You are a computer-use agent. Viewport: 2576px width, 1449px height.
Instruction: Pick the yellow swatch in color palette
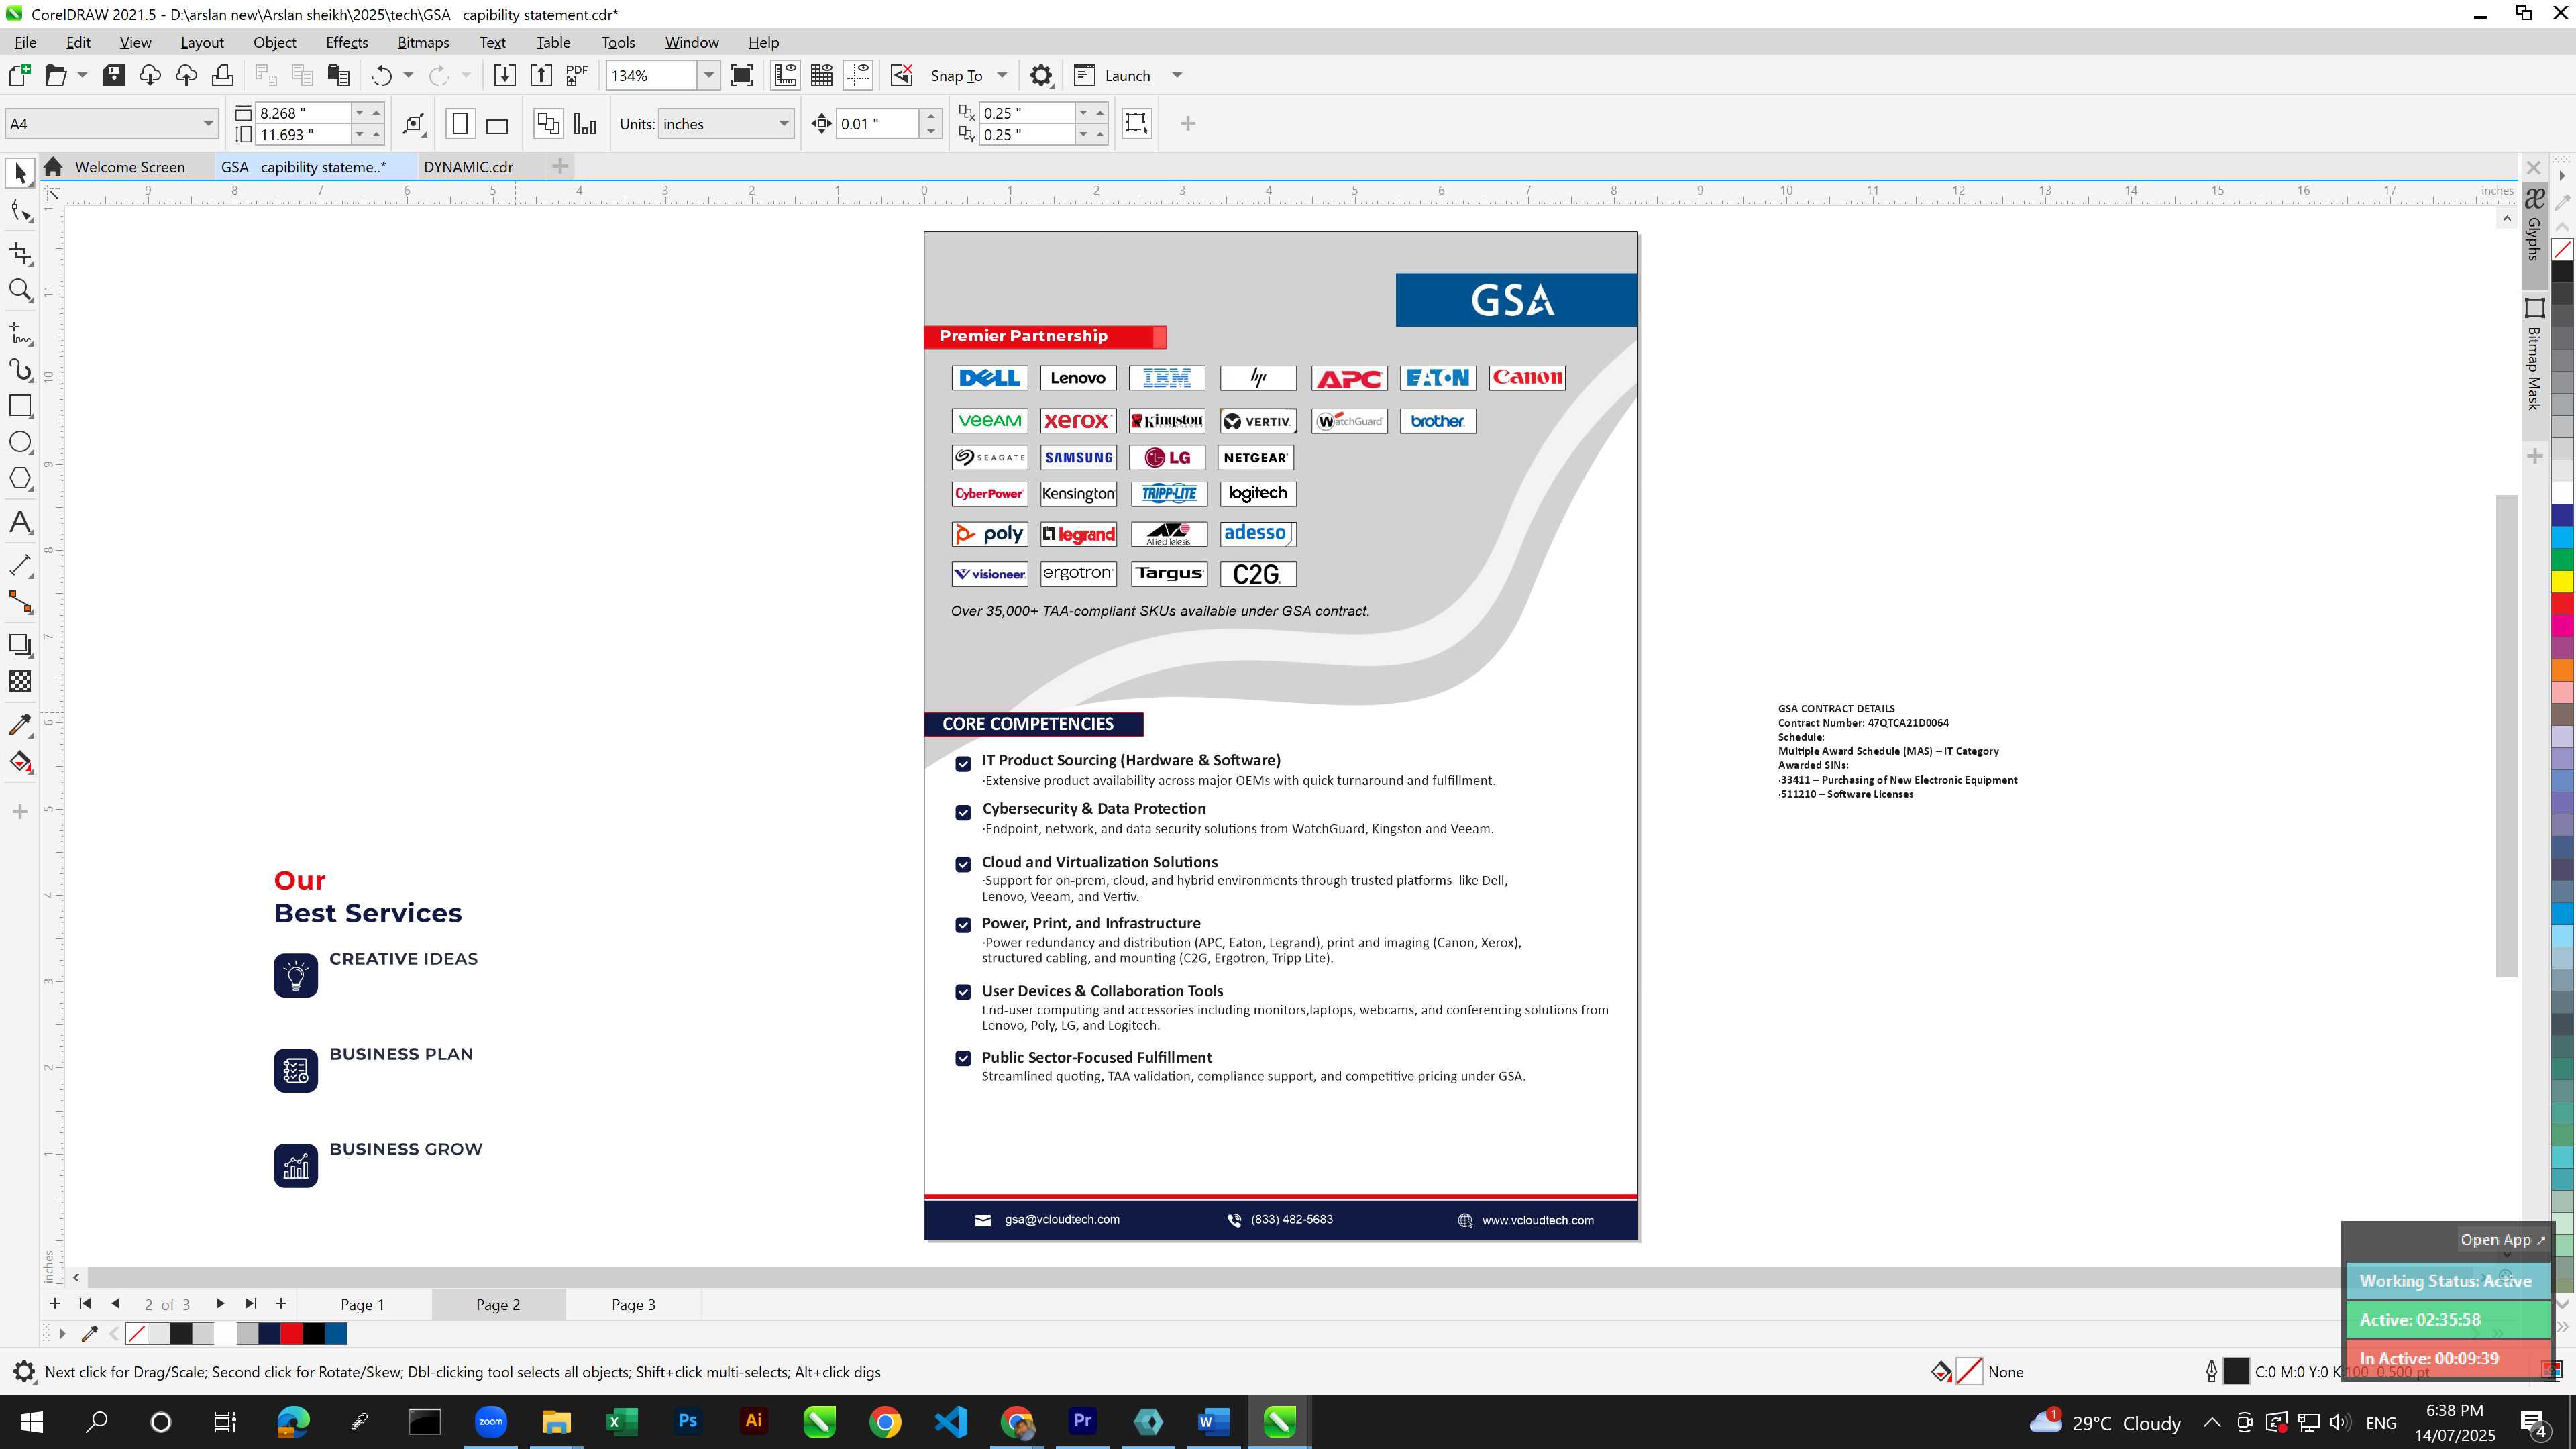click(2562, 581)
